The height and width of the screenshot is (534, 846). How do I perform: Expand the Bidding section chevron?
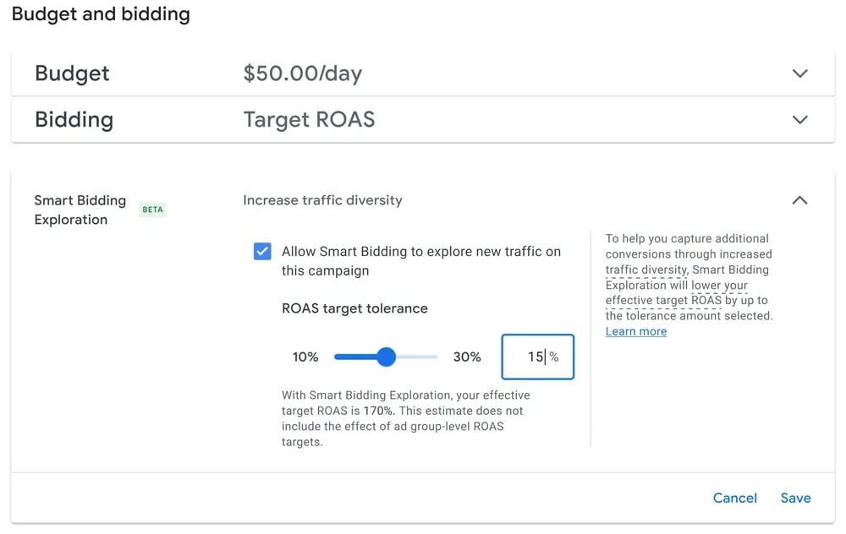tap(800, 120)
